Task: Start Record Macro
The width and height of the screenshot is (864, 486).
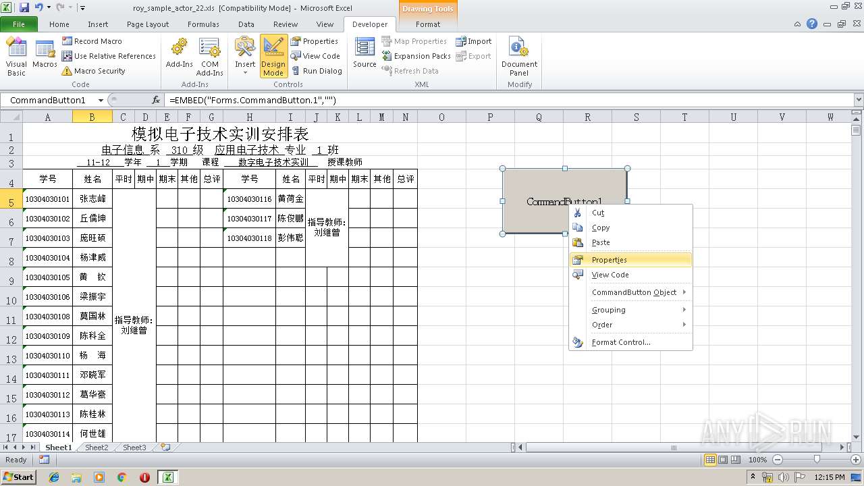Action: click(x=92, y=41)
